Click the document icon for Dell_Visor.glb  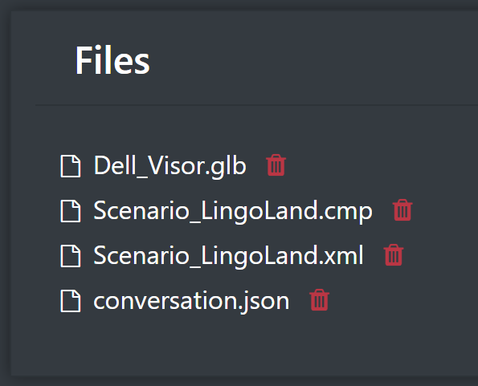point(71,166)
